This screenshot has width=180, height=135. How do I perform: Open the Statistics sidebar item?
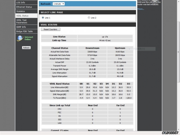pyautogui.click(x=26, y=11)
